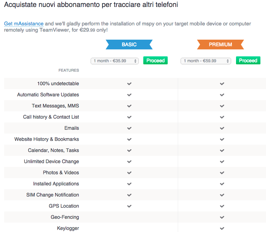
Task: Click Basic checkmark for Installed Applications
Action: click(x=129, y=184)
